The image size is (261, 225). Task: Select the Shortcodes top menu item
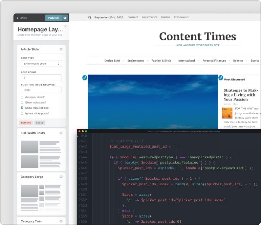point(150,17)
